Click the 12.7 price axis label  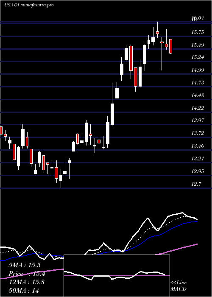coord(196,184)
